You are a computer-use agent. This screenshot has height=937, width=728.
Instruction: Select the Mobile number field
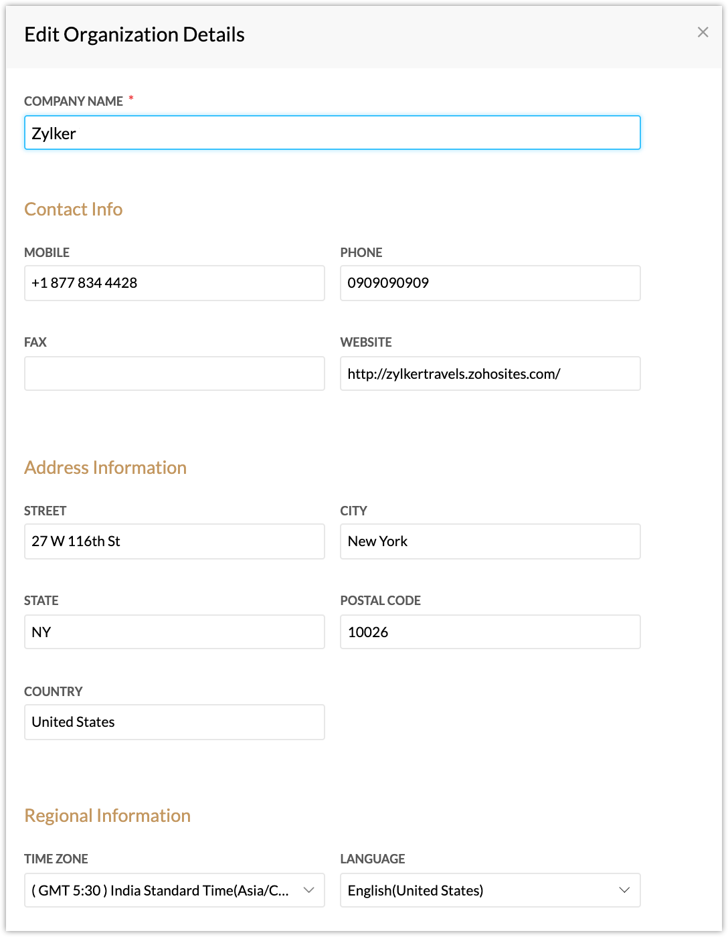(x=175, y=283)
